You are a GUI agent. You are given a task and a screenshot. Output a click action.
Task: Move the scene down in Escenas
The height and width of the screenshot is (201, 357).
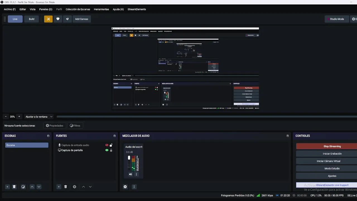point(39,187)
